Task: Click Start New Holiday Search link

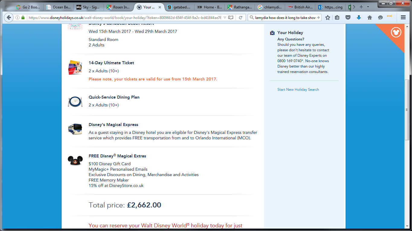Action: [x=298, y=90]
